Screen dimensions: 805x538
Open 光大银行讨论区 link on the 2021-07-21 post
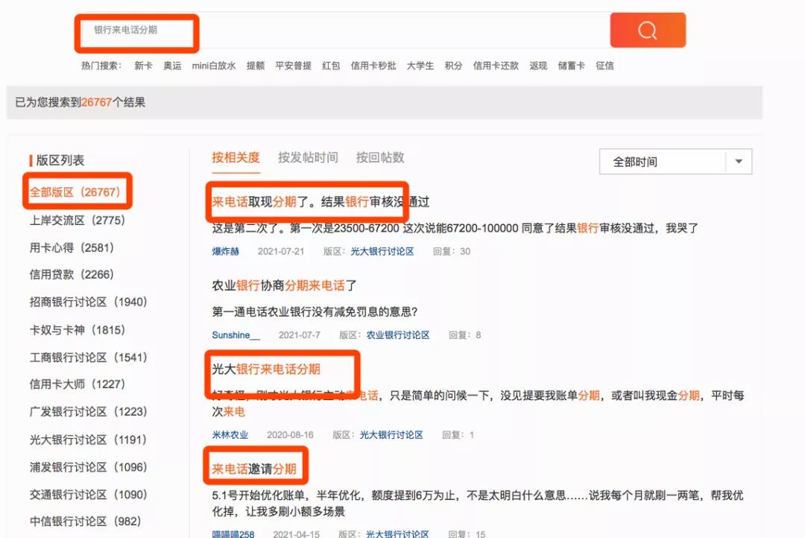click(x=382, y=252)
